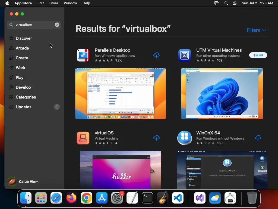The width and height of the screenshot is (278, 209).
Task: Open Parallels Desktop title link
Action: tap(112, 50)
